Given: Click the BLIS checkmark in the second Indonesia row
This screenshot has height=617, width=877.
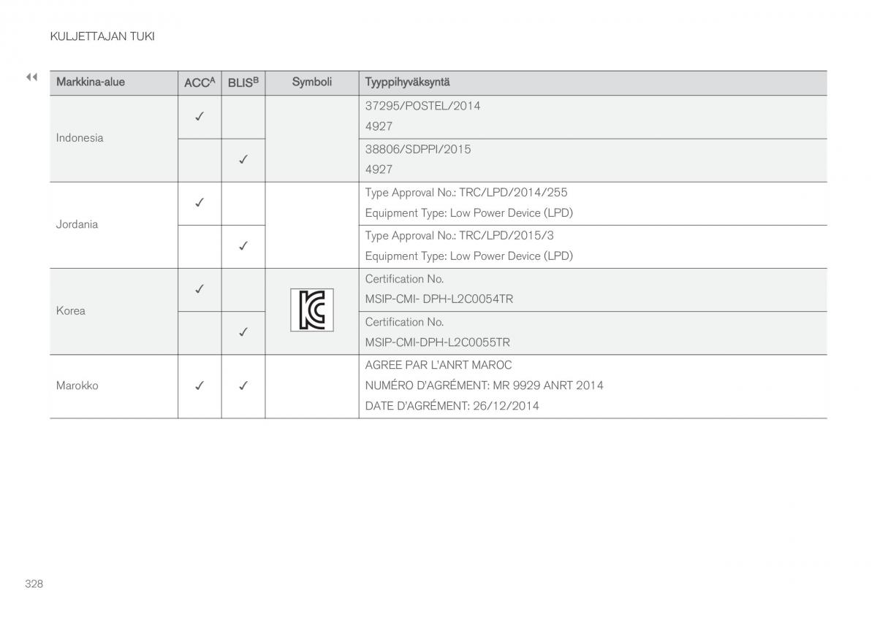Looking at the screenshot, I should point(243,159).
